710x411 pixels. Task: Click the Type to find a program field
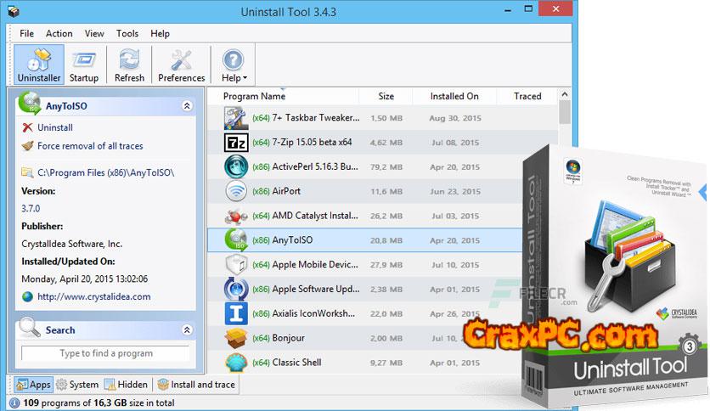(x=105, y=353)
